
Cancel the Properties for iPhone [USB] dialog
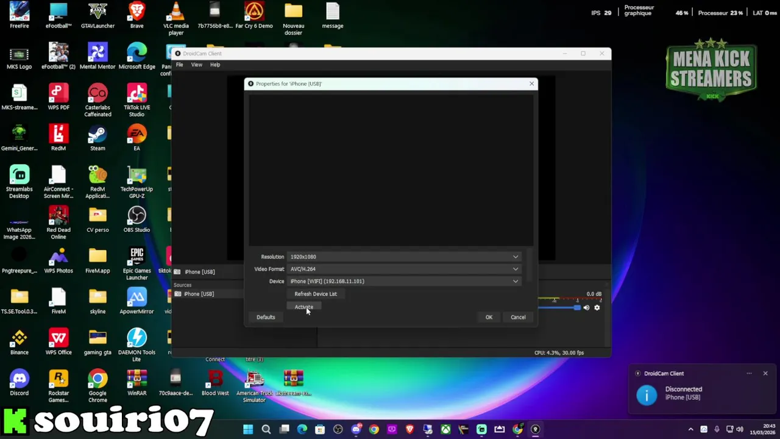(518, 317)
